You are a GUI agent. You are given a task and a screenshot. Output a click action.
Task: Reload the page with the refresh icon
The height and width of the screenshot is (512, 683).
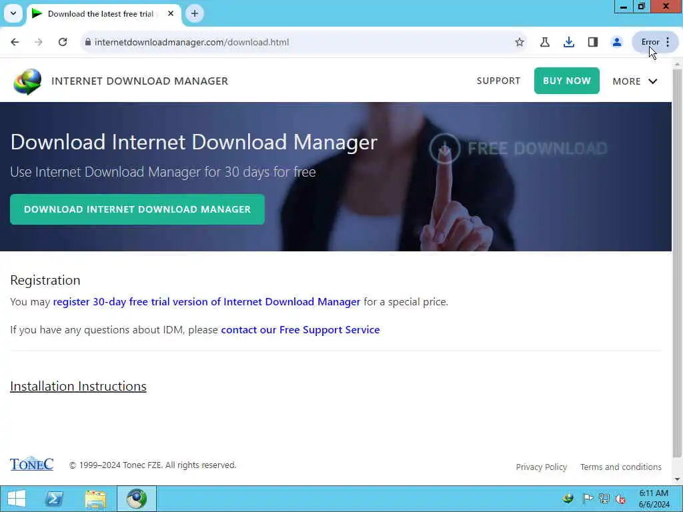(x=63, y=42)
